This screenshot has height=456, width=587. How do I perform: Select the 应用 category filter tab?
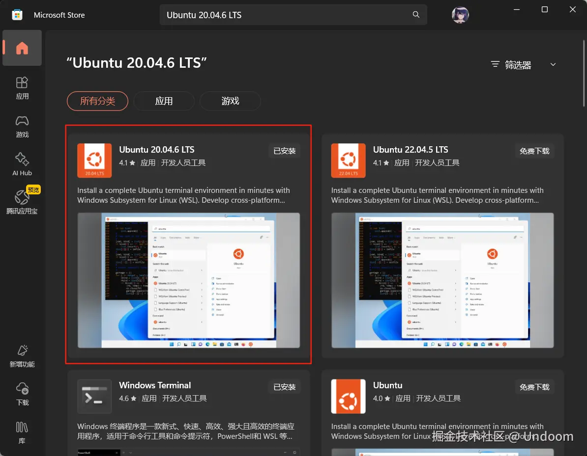[x=164, y=101]
